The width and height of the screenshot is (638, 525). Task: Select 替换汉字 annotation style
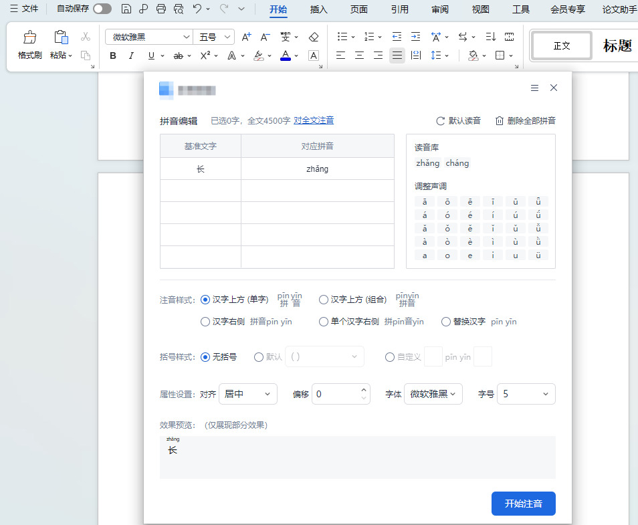tap(446, 322)
